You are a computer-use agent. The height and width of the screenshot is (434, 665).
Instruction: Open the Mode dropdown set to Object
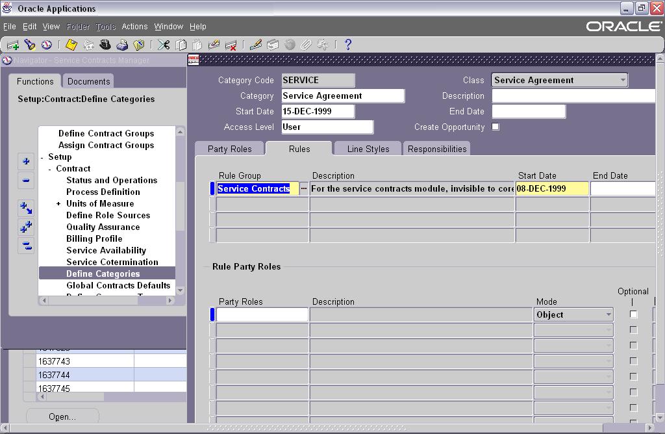(608, 314)
